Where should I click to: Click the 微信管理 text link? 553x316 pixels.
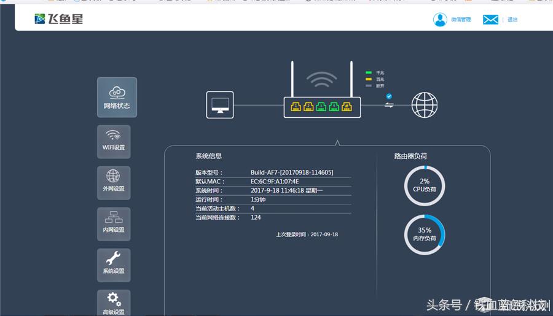coord(461,20)
